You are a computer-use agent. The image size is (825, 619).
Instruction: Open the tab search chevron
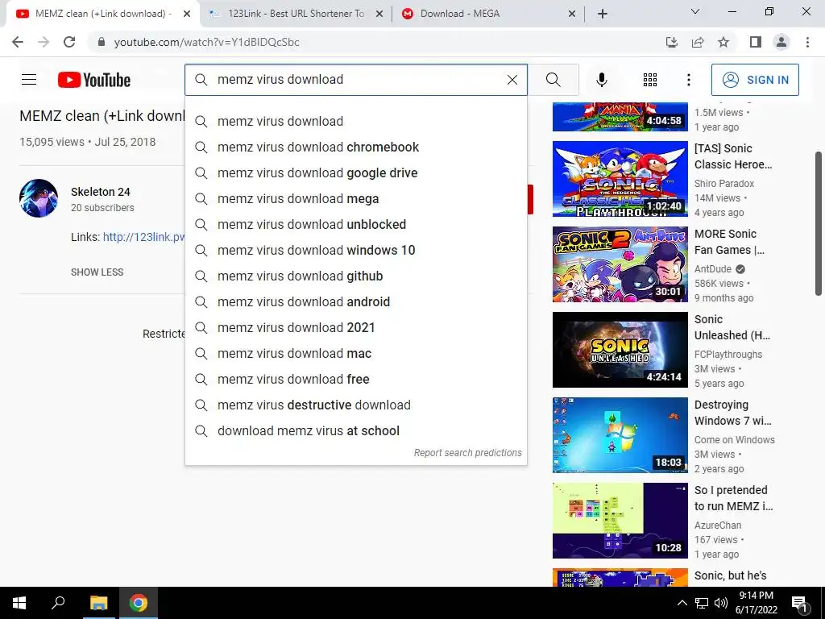pyautogui.click(x=695, y=11)
